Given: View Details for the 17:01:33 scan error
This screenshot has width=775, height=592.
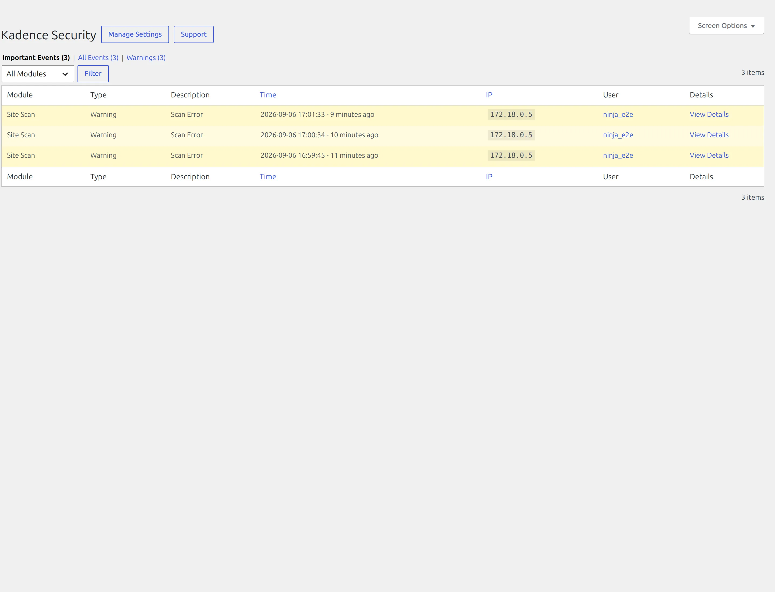Looking at the screenshot, I should [x=709, y=114].
